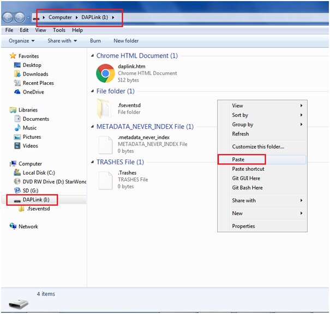The width and height of the screenshot is (330, 314).
Task: Collapse the TRASHES File group
Action: (92, 162)
